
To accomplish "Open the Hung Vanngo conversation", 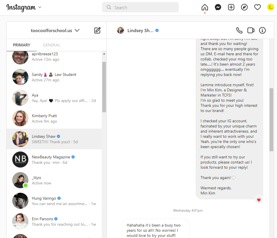I will pos(54,201).
